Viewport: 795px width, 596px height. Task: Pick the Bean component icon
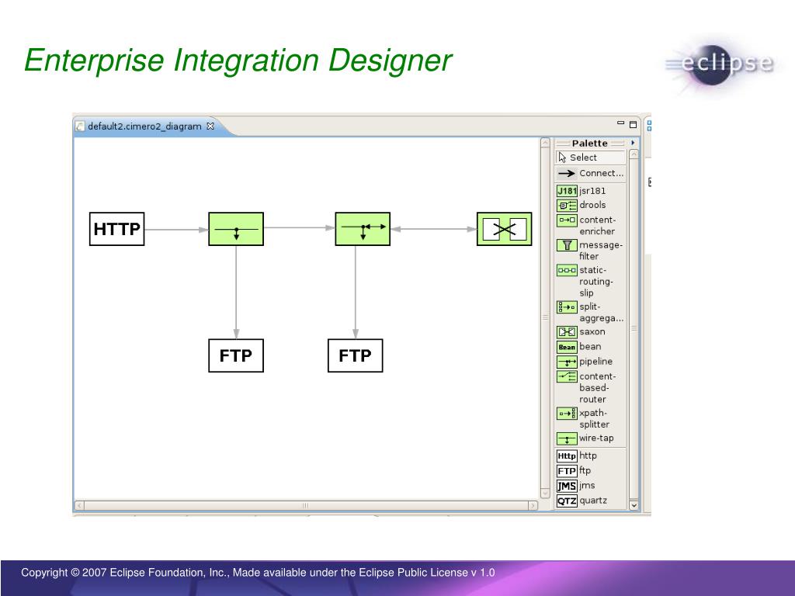pyautogui.click(x=567, y=347)
